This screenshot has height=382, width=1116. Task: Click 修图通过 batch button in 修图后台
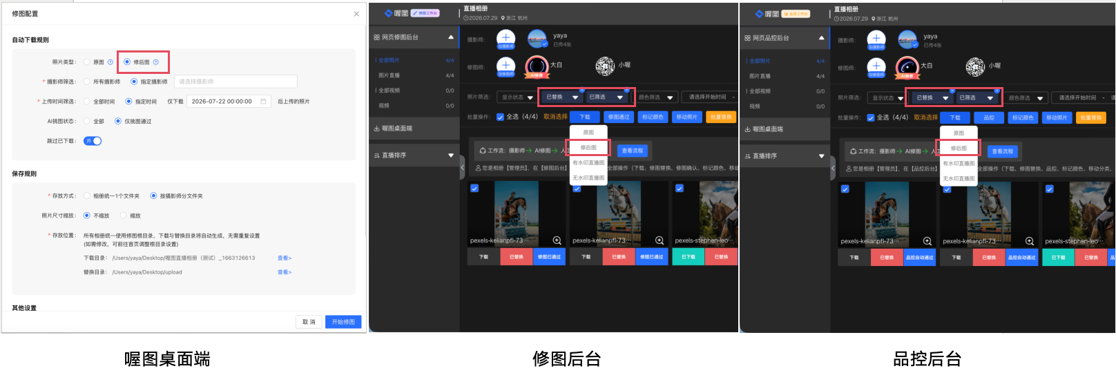[x=619, y=117]
